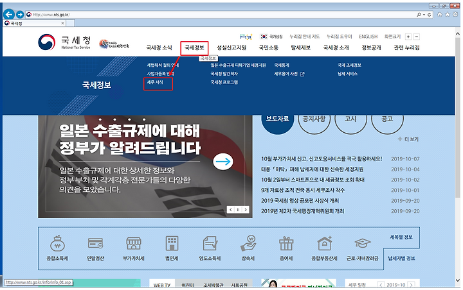
Task: Select 국세청 발간책자 in the submenu
Action: click(x=224, y=74)
